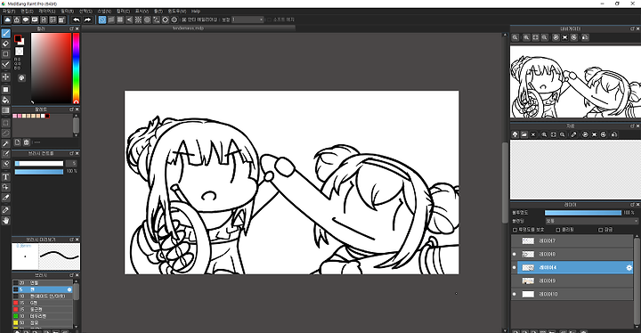
Task: Switch to tenderness.mdp document tab
Action: pyautogui.click(x=188, y=28)
